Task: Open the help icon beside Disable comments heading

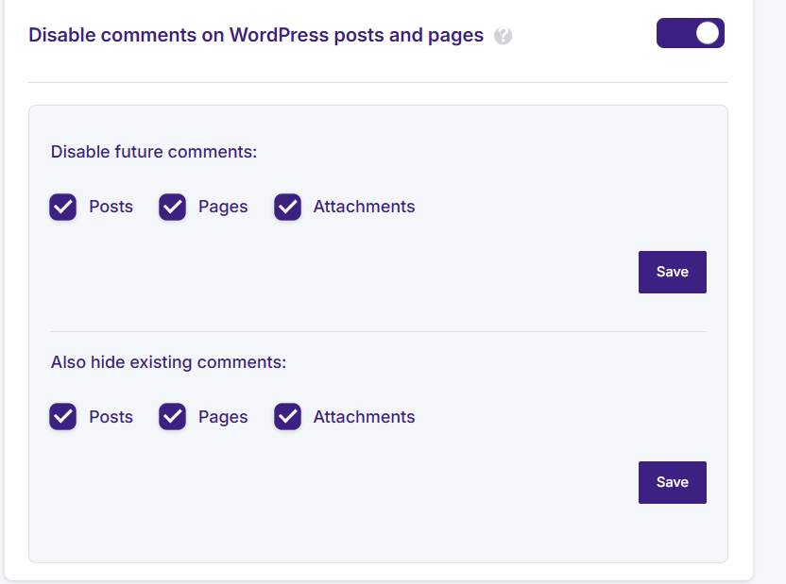Action: (503, 36)
